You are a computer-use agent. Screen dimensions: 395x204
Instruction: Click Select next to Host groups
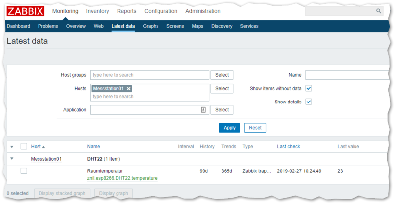click(x=222, y=75)
